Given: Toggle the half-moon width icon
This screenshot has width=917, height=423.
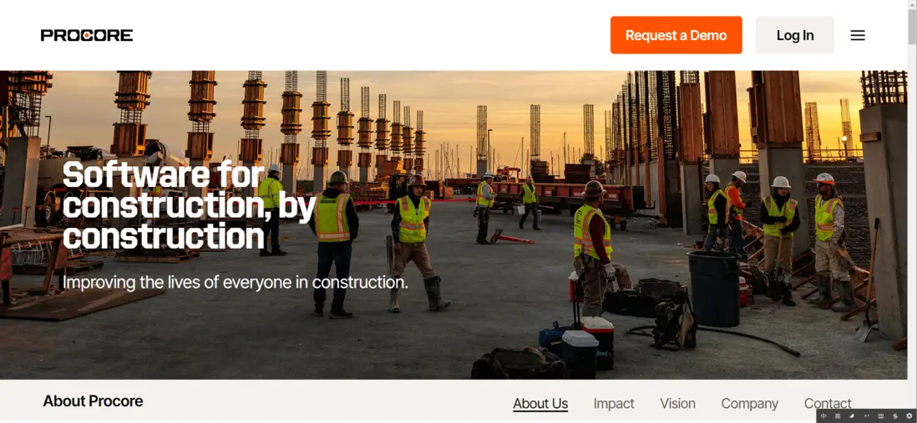Looking at the screenshot, I should pyautogui.click(x=852, y=416).
